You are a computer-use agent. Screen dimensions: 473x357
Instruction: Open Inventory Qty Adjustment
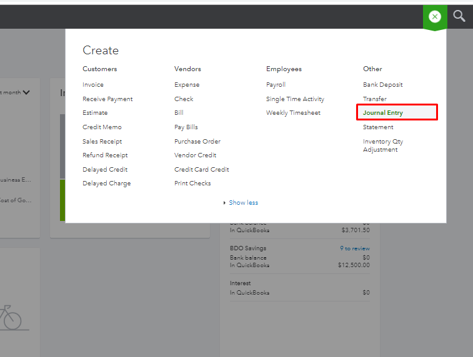coord(383,145)
